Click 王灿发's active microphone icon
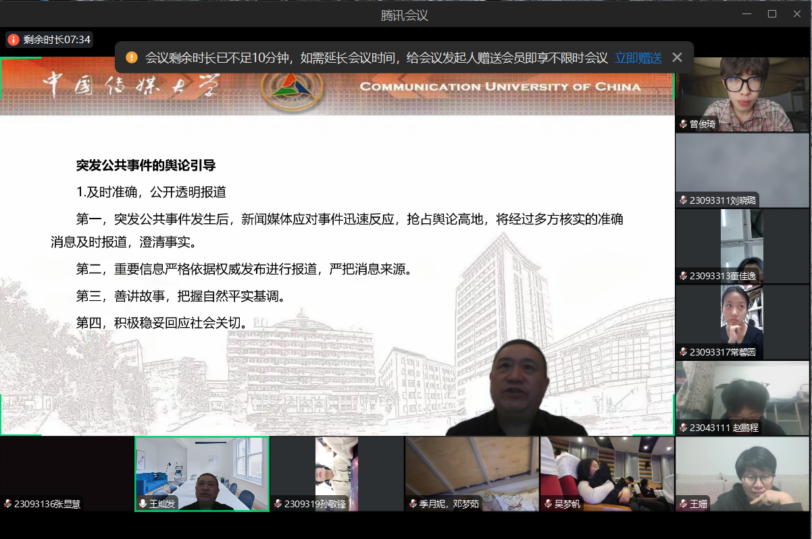The image size is (812, 539). [x=143, y=504]
